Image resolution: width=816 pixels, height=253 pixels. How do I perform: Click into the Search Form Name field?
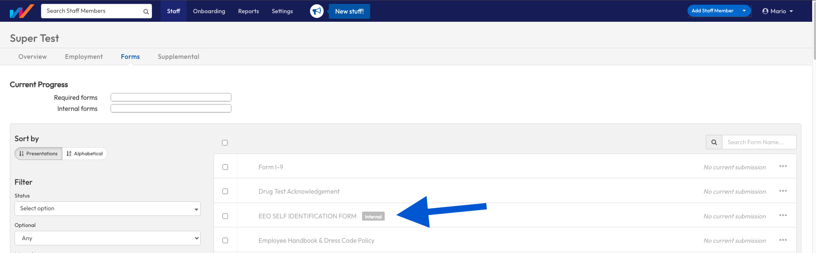point(759,142)
